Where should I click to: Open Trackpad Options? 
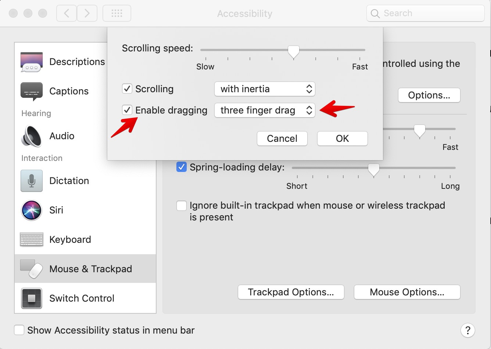tap(291, 292)
